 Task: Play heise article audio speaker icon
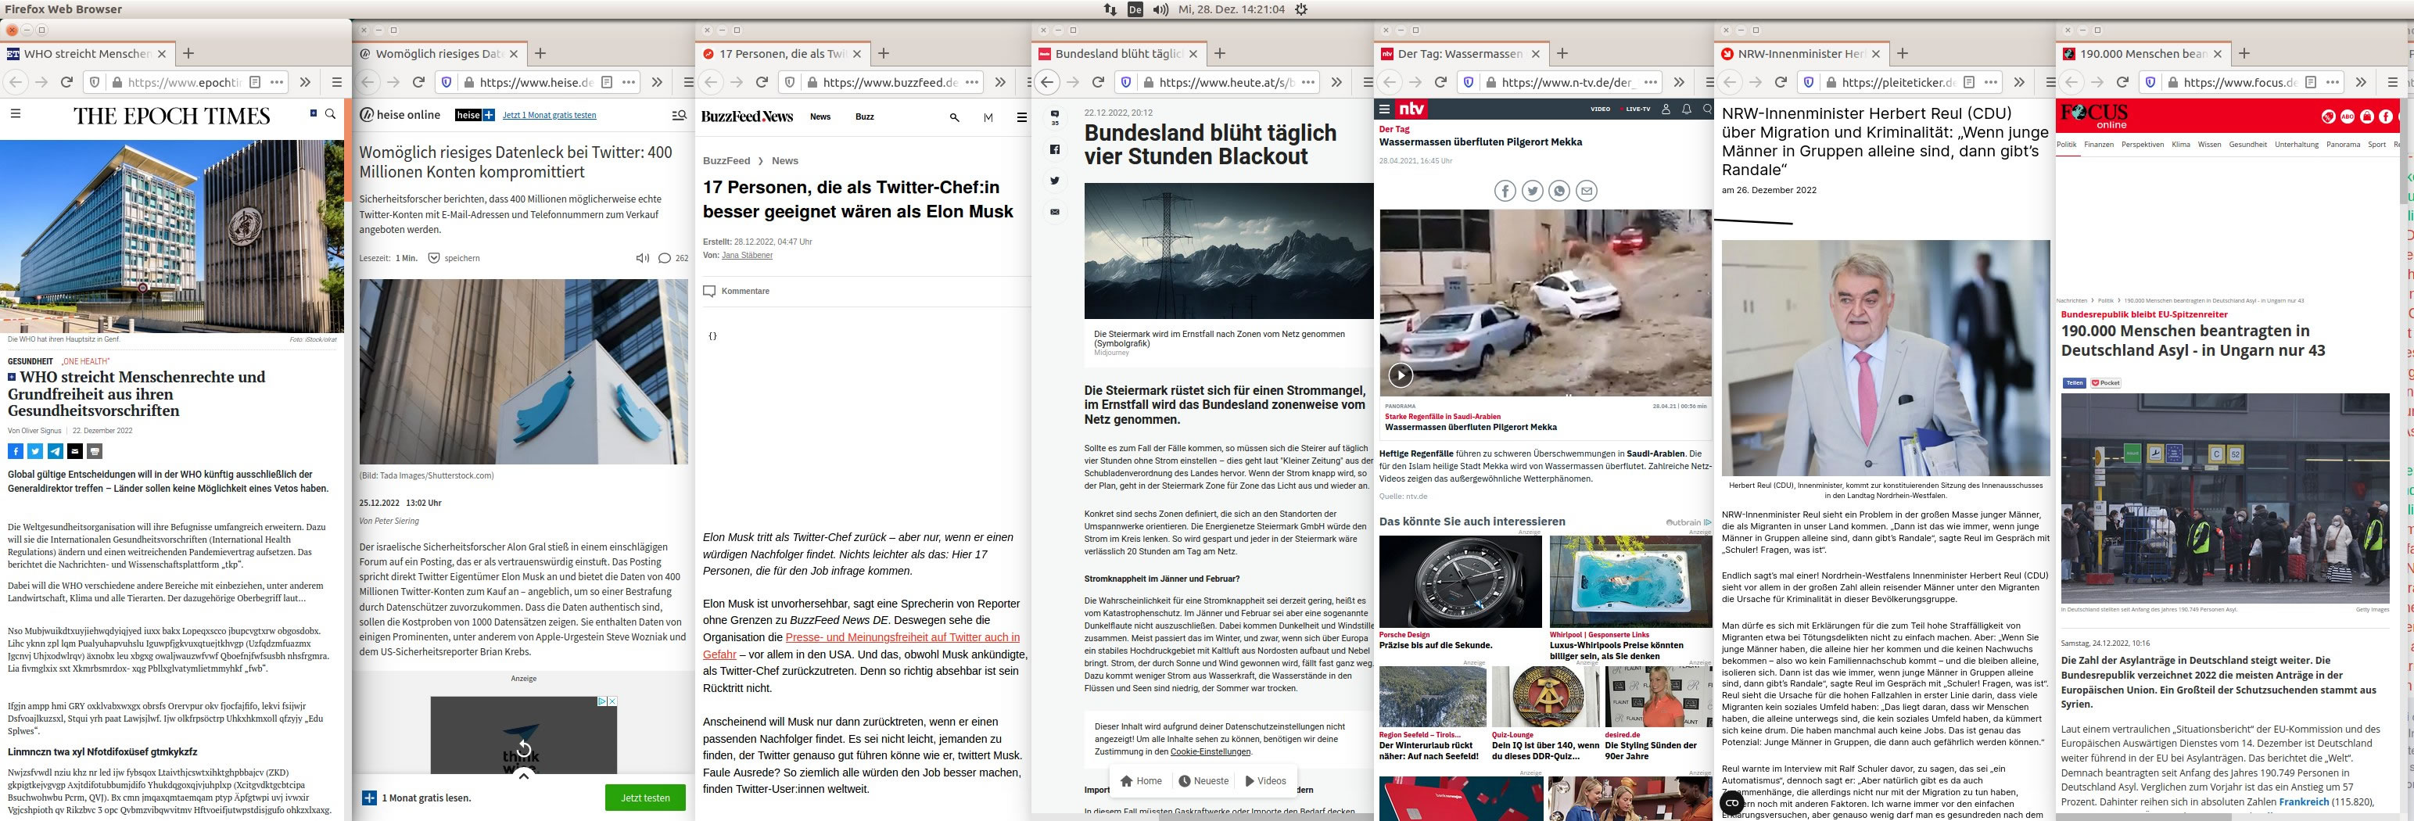(x=643, y=258)
